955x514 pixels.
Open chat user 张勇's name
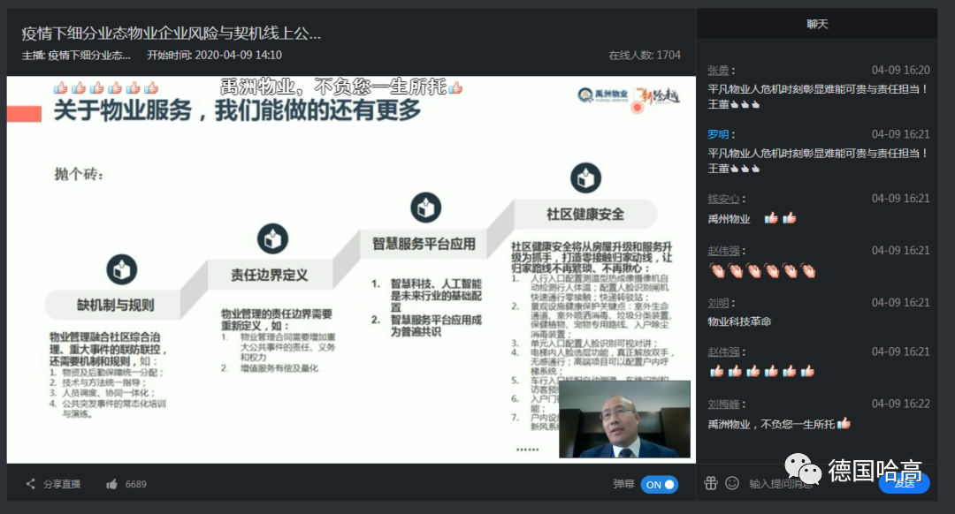[x=718, y=71]
